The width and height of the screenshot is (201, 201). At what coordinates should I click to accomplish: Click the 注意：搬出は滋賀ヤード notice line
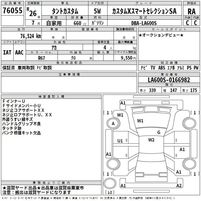point(36,192)
